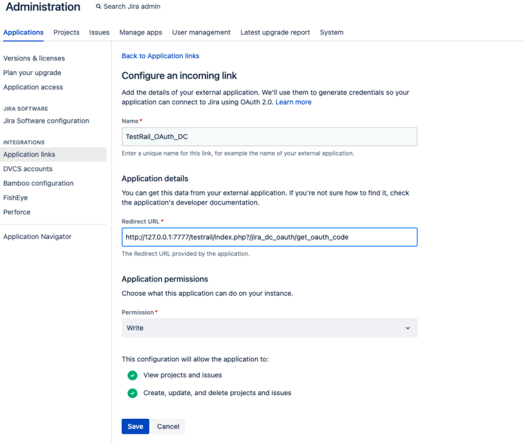Screen dimensions: 523x443
Task: Open Versions & licenses in the sidebar
Action: pyautogui.click(x=35, y=58)
